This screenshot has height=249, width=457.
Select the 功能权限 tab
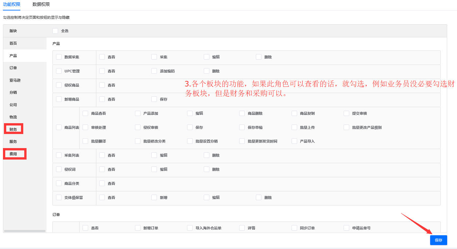11,4
